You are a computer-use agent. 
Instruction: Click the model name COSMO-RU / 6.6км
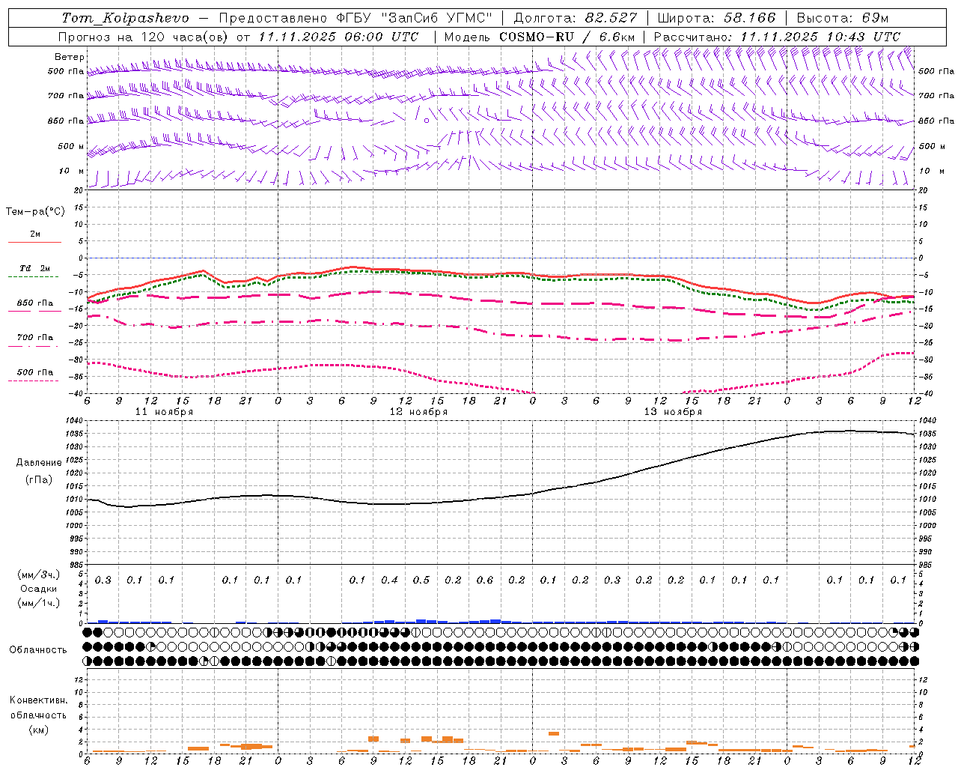tap(567, 37)
